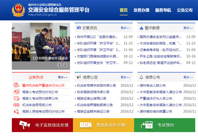Open notice 驾驶证停止使用公告
The width and height of the screenshot is (198, 136).
[91, 98]
